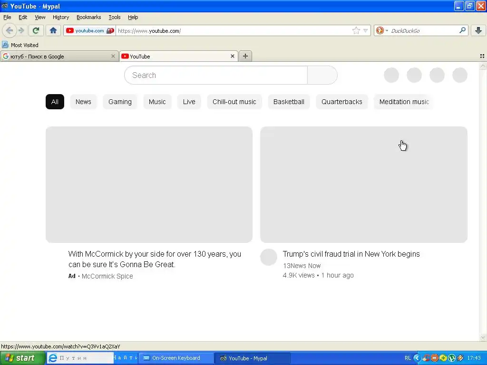Open the Tools menu
The height and width of the screenshot is (365, 487).
114,17
